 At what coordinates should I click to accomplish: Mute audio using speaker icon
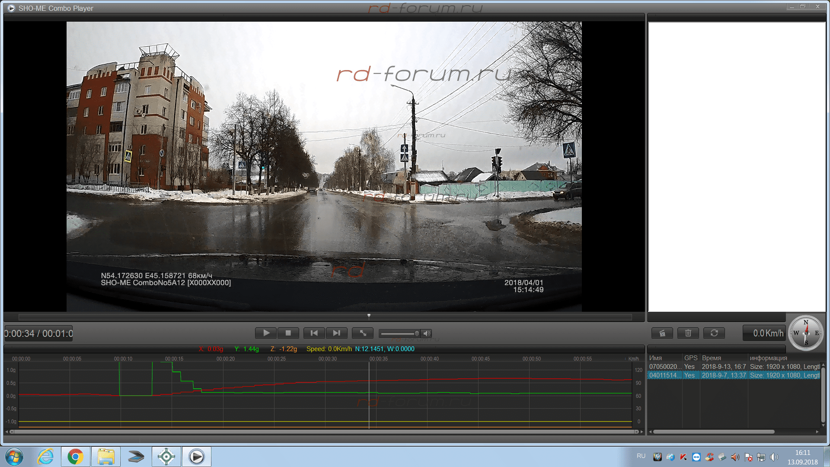[427, 333]
